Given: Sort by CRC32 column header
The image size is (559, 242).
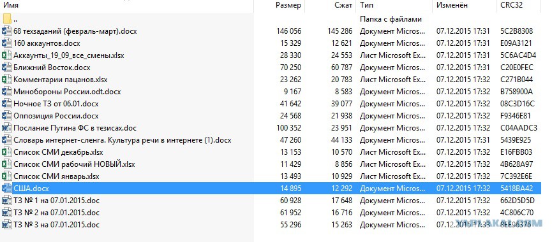Looking at the screenshot, I should point(512,5).
